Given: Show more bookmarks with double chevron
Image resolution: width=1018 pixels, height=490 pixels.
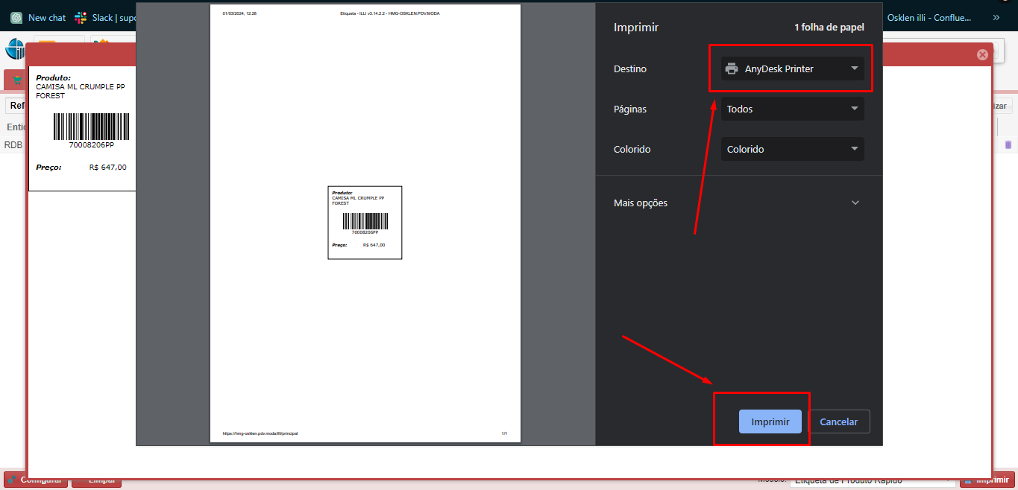Looking at the screenshot, I should coord(996,17).
